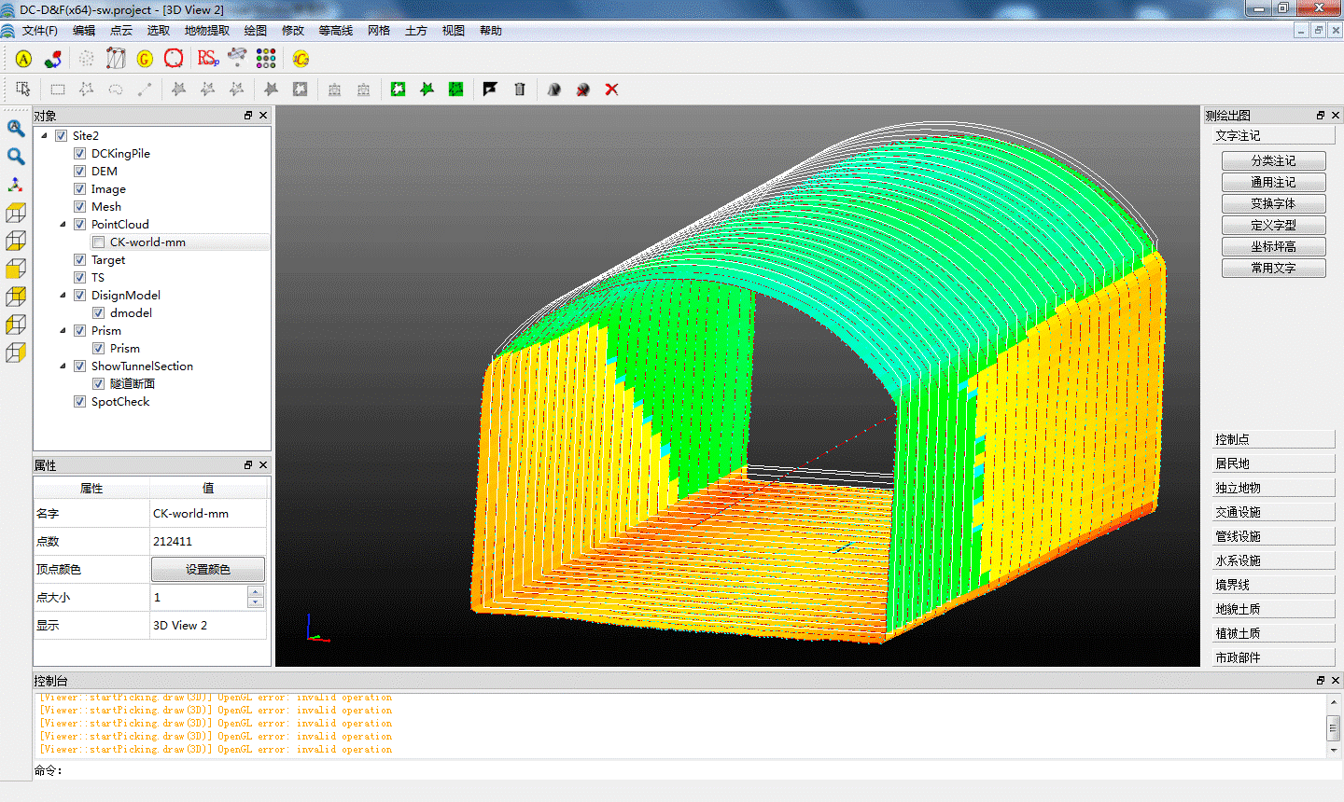The height and width of the screenshot is (802, 1344).
Task: Open the 点云 menu
Action: [121, 31]
